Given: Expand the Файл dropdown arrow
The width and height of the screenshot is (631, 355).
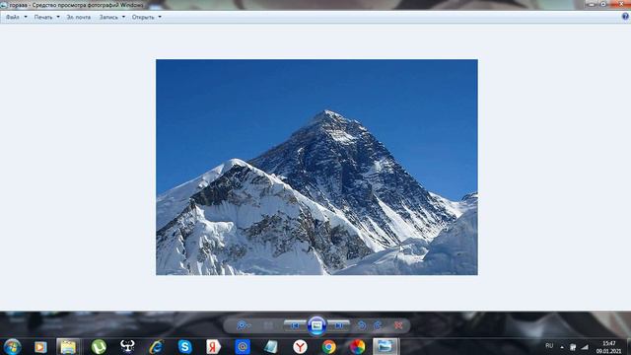Looking at the screenshot, I should [x=26, y=17].
